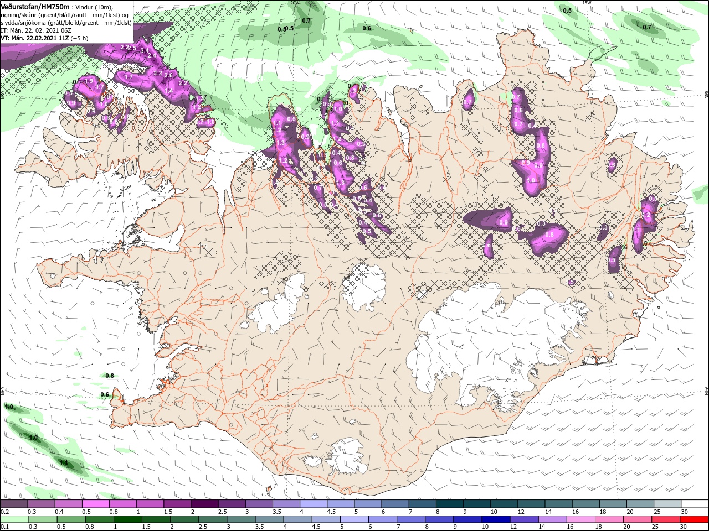Select the rain-row swatch between 0.8 and 1

point(99,519)
